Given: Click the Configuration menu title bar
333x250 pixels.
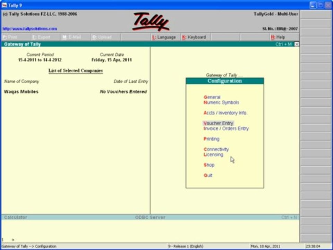Looking at the screenshot, I should (x=225, y=81).
